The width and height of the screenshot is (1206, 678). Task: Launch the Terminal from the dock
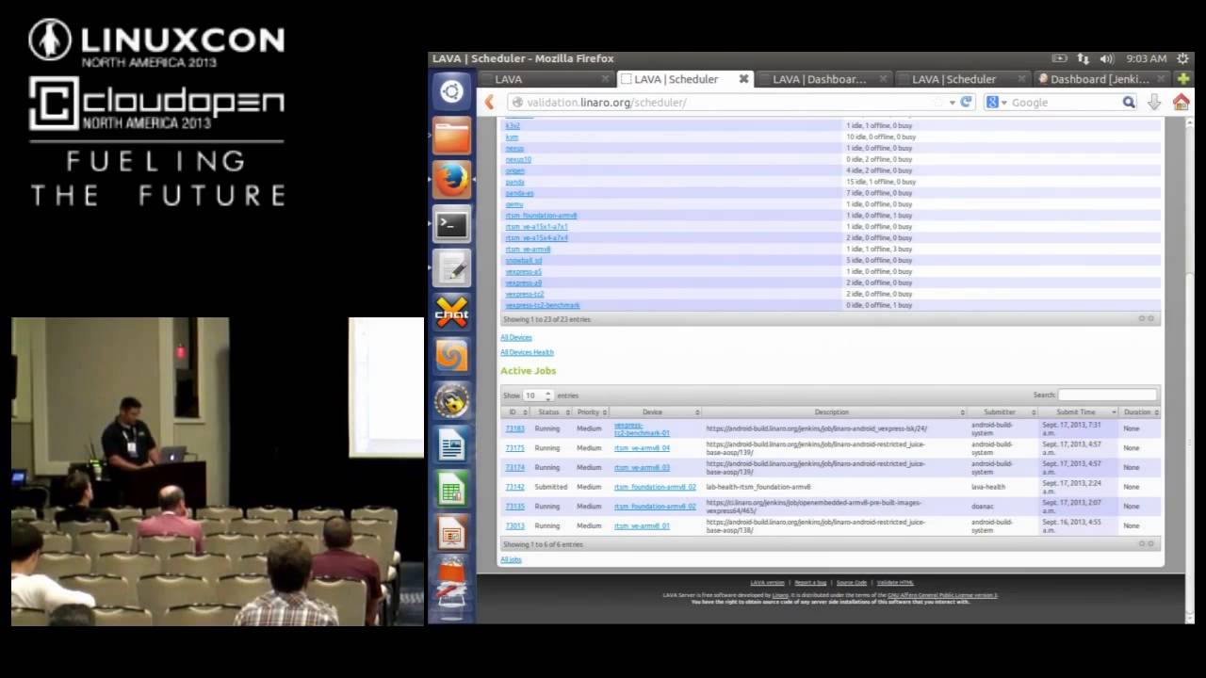click(x=452, y=224)
